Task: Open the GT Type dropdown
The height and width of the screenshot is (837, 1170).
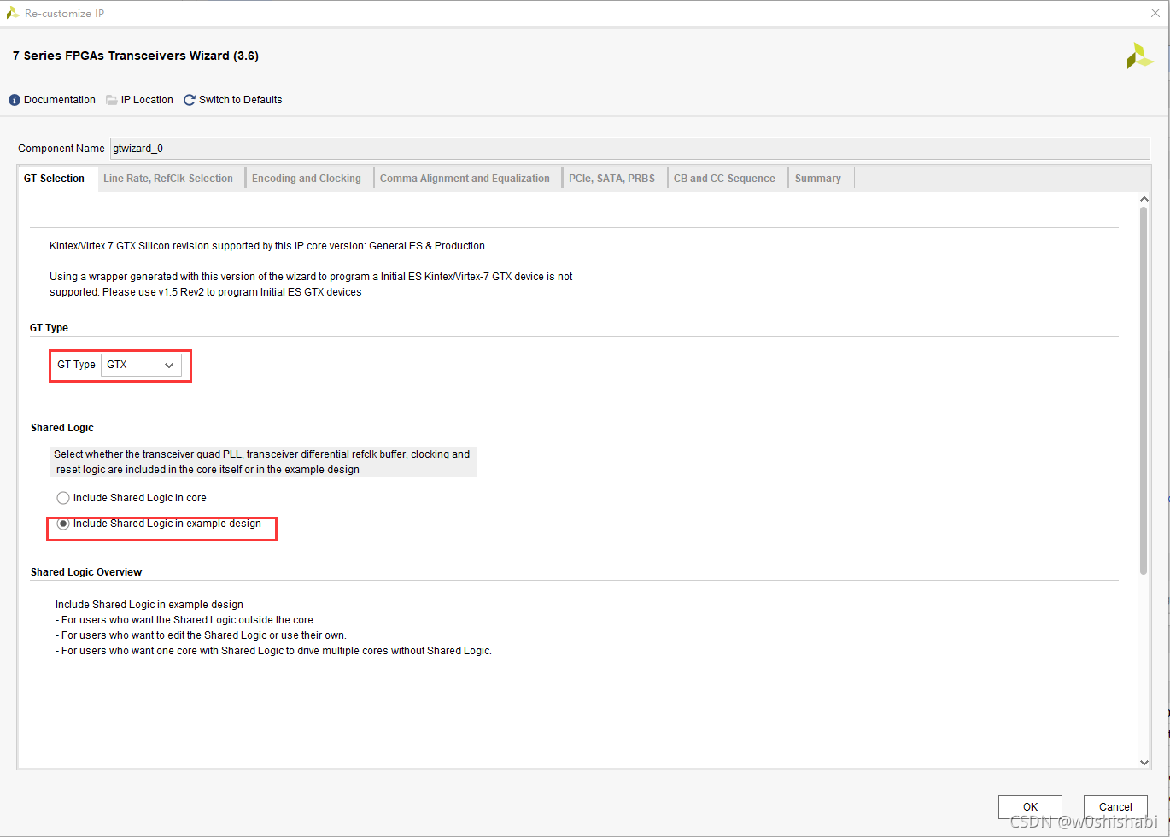Action: pyautogui.click(x=141, y=365)
